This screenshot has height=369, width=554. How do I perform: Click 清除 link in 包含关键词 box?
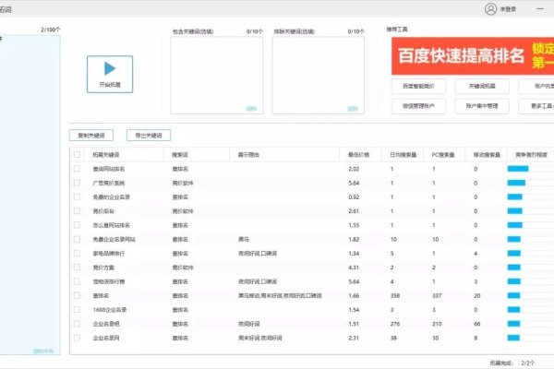[251, 109]
